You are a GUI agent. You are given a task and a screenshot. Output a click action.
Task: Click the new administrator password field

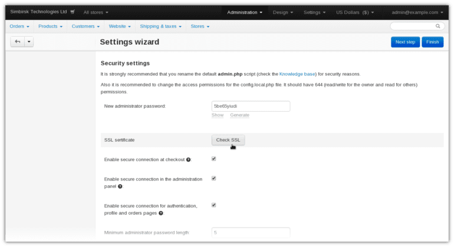coord(251,106)
